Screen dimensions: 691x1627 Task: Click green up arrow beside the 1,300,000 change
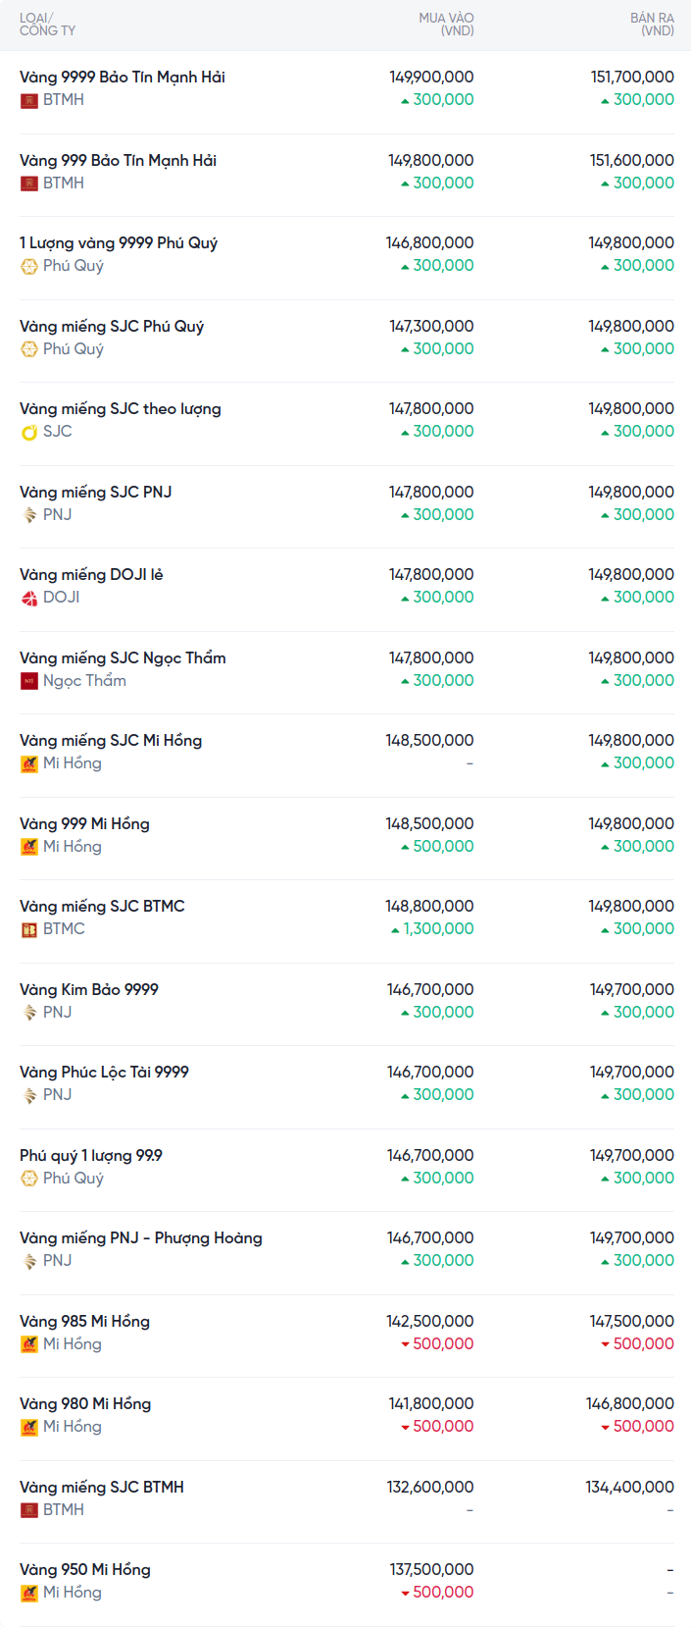[395, 929]
